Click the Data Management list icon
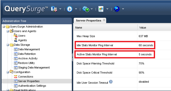Viewport: 171px width, 91px height. 16,50
